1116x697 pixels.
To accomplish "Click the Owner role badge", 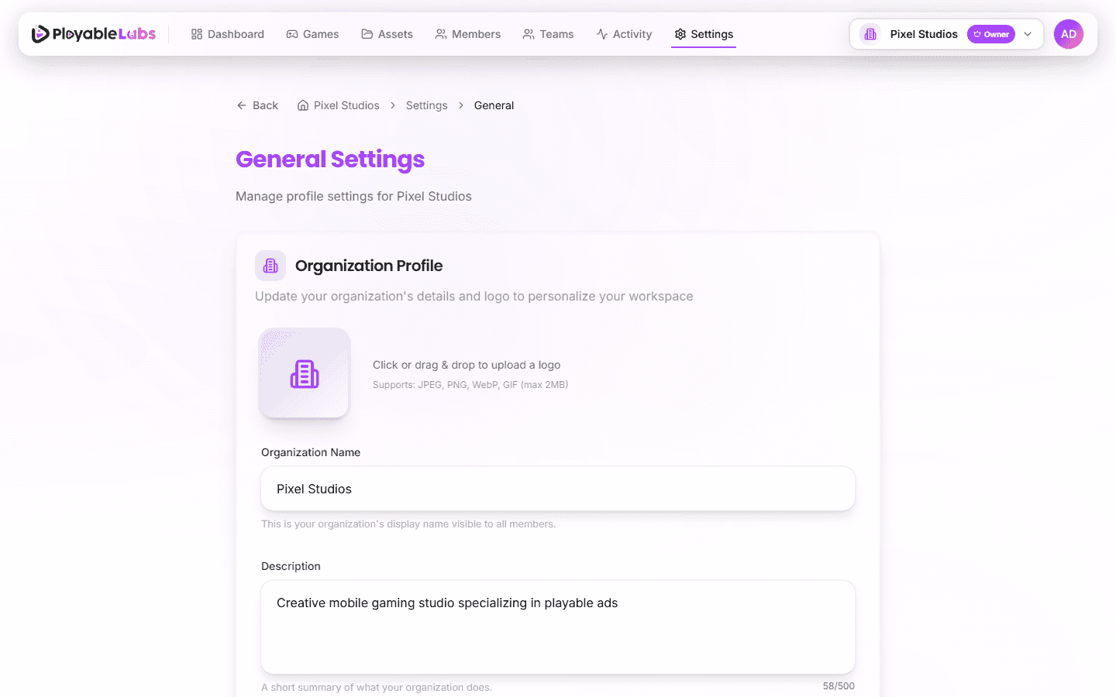I will click(x=991, y=33).
